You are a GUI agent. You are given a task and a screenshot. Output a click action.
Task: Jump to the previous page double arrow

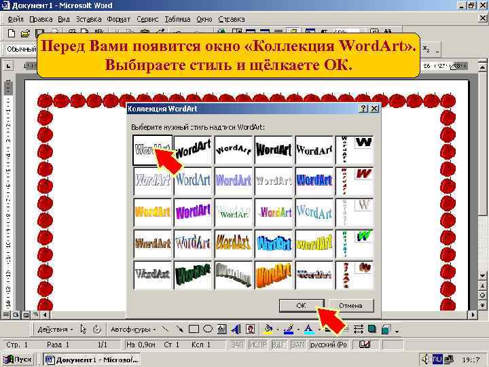point(482,285)
